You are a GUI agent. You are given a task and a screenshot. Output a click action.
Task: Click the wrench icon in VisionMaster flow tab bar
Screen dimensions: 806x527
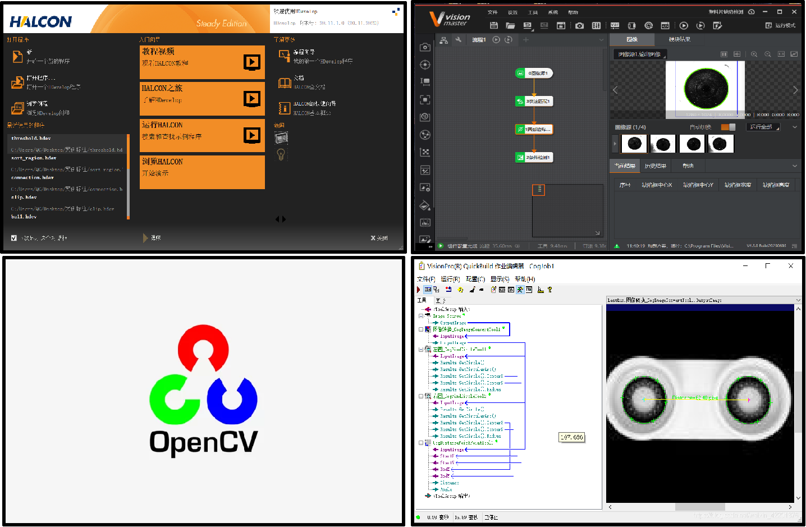tap(459, 39)
